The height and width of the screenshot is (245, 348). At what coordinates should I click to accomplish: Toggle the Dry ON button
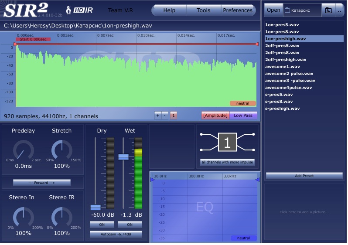click(102, 225)
